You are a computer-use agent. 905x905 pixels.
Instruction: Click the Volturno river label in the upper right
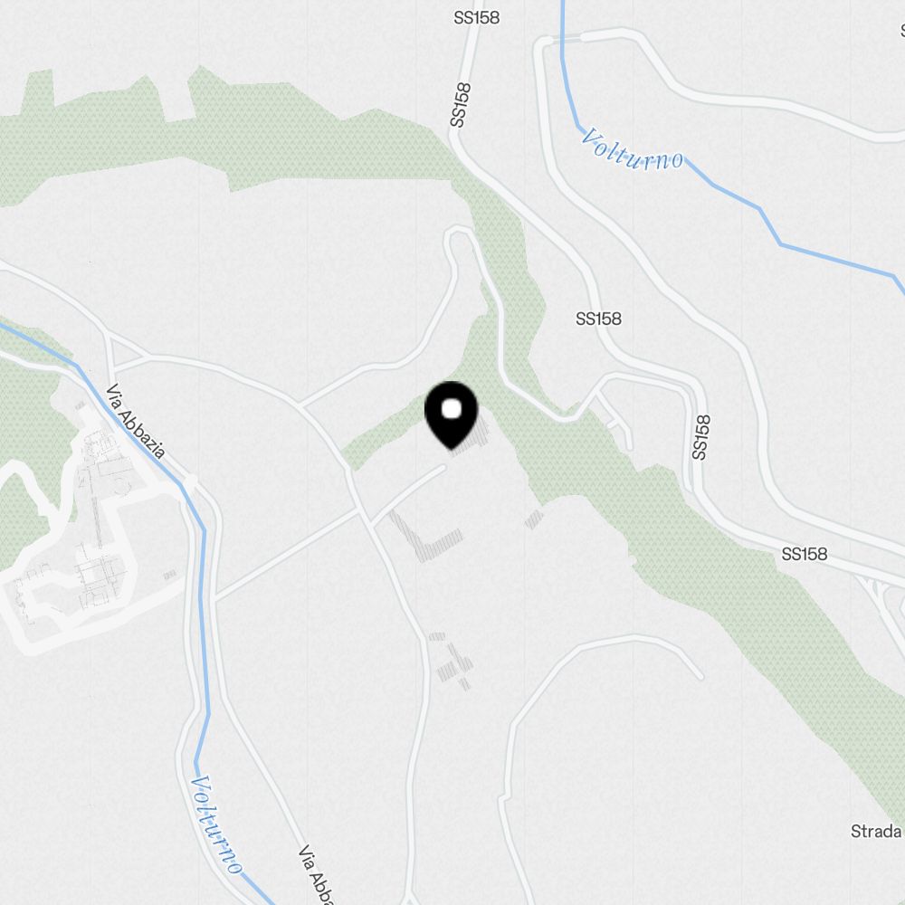[633, 150]
